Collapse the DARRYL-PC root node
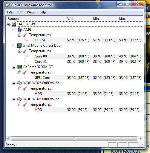Viewport: 150px width, 153px height. point(8,24)
